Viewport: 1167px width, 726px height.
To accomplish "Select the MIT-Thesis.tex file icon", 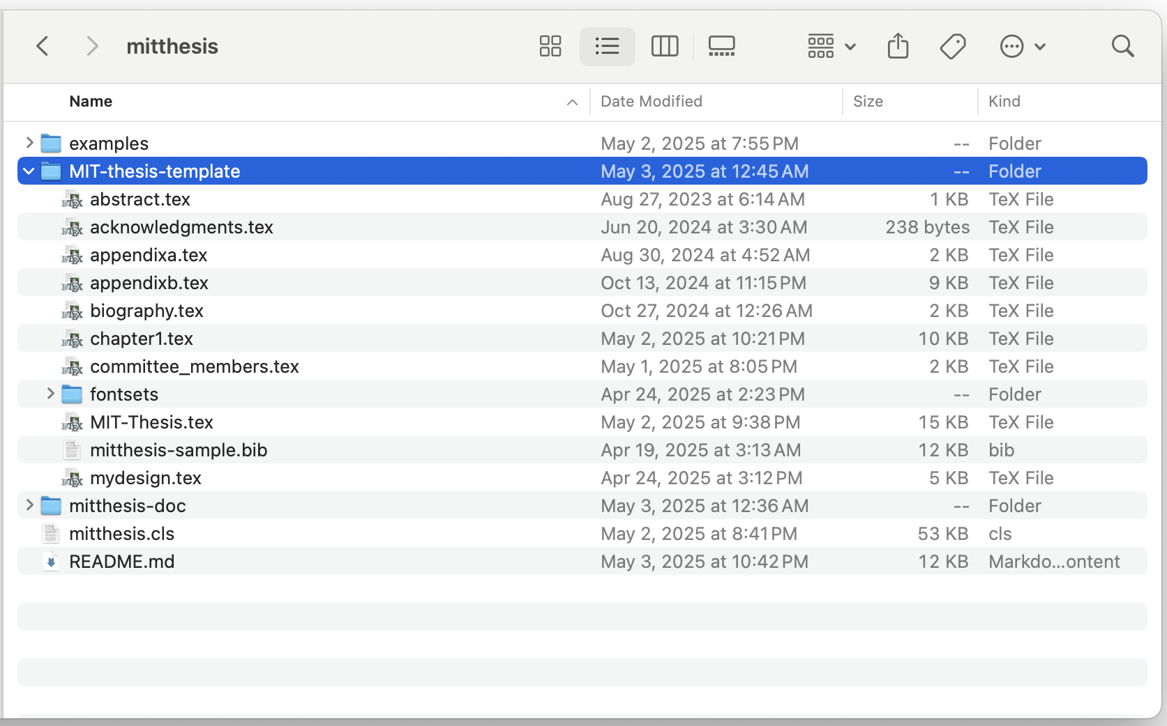I will coord(72,422).
